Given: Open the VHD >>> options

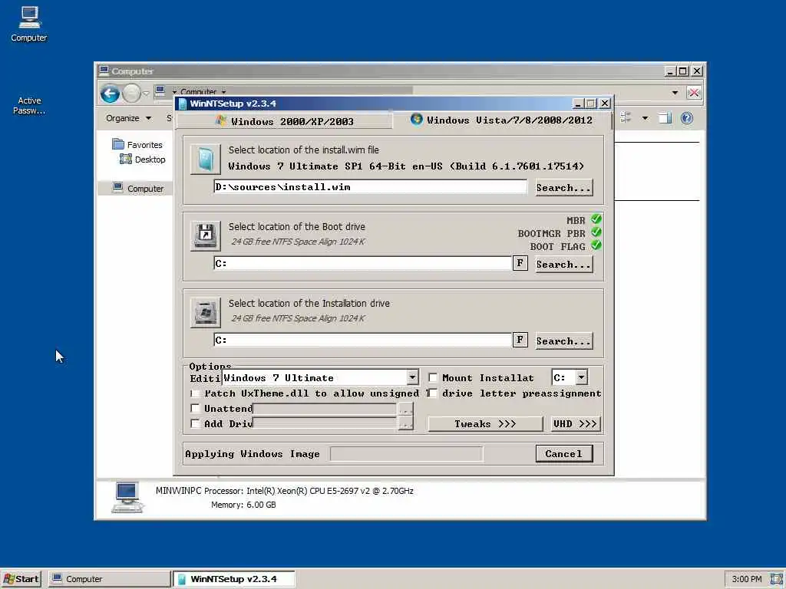Looking at the screenshot, I should (575, 423).
